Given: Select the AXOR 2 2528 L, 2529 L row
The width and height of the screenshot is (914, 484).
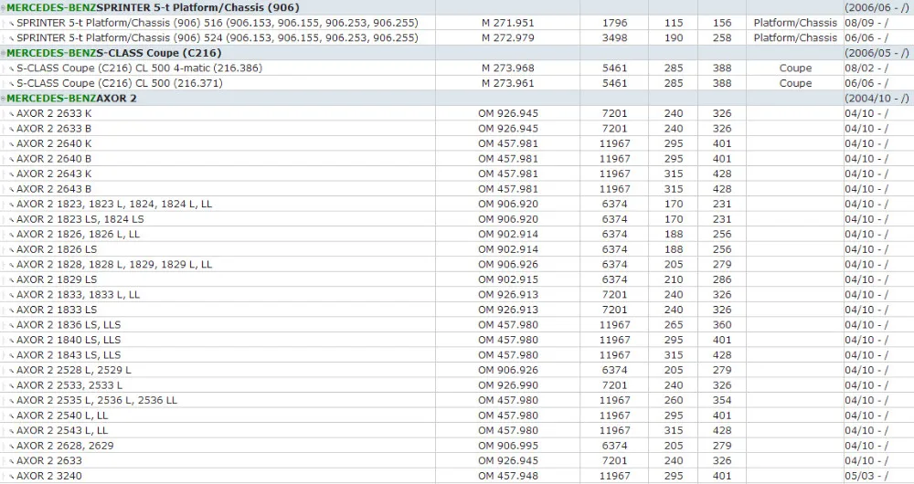Looking at the screenshot, I should (x=74, y=370).
